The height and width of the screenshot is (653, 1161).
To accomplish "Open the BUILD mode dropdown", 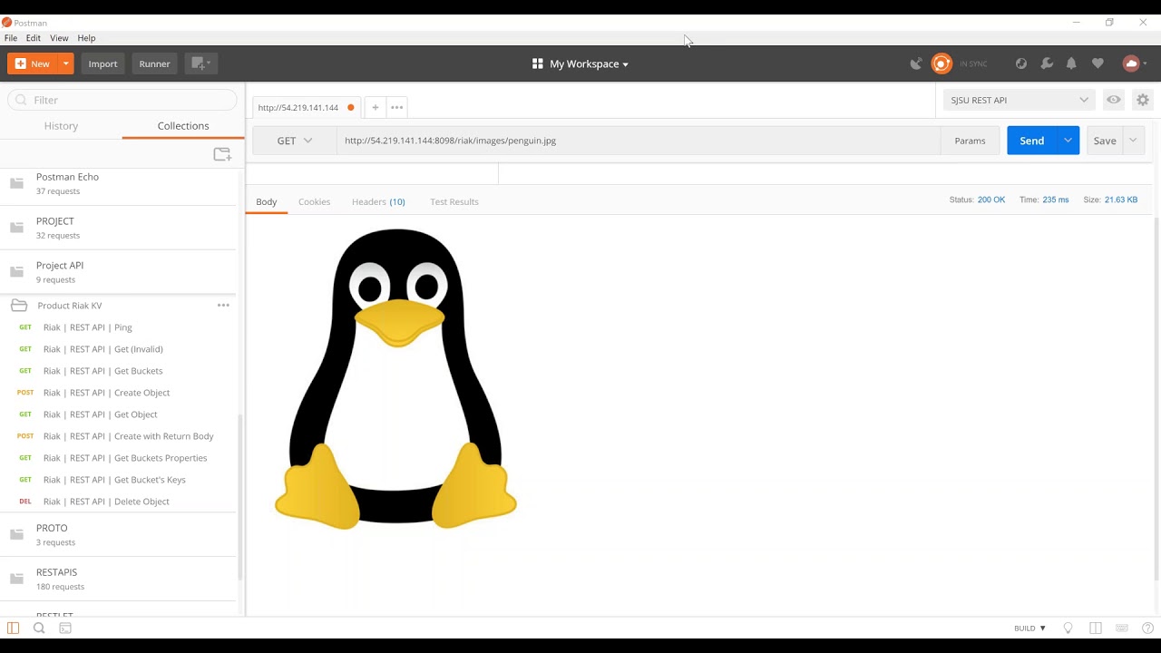I will (x=1029, y=628).
